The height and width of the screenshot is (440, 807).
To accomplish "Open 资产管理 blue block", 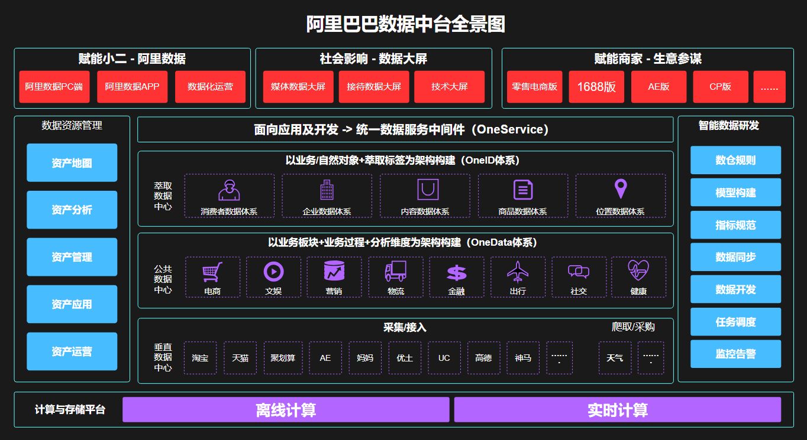I will [72, 257].
